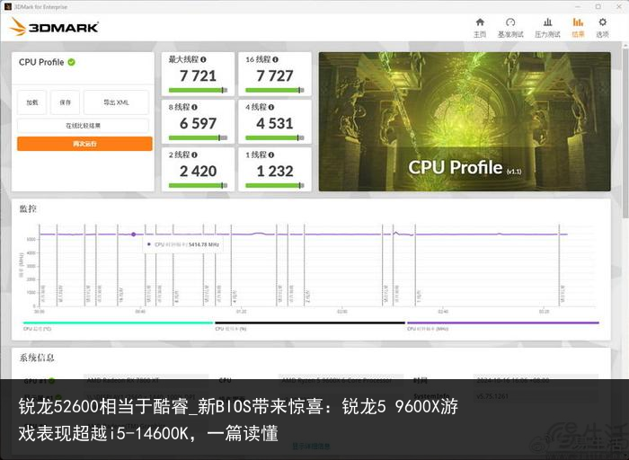Image resolution: width=629 pixels, height=460 pixels.
Task: Click the 8 线程 score 6 597
Action: [199, 123]
